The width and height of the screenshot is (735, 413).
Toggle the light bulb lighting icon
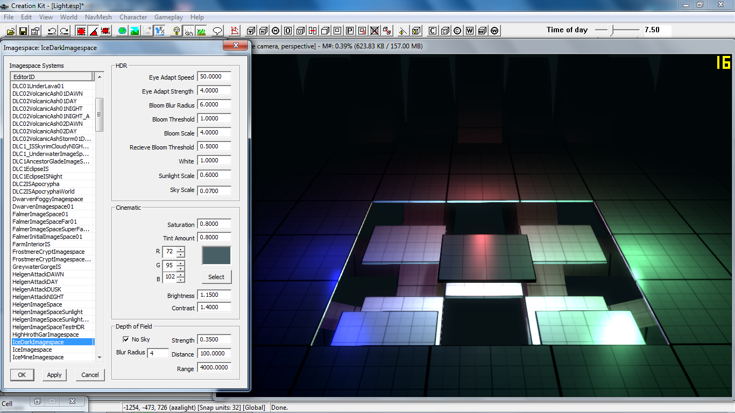click(176, 31)
